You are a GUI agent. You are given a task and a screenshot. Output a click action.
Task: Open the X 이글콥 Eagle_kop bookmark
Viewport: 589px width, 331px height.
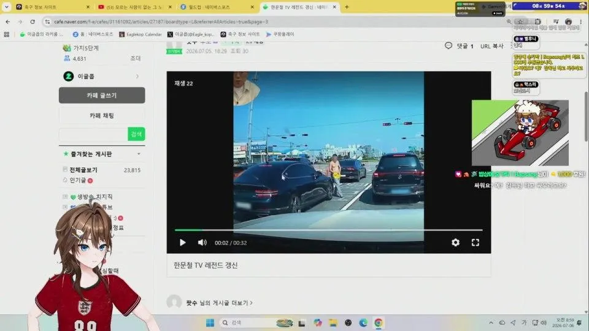point(191,34)
